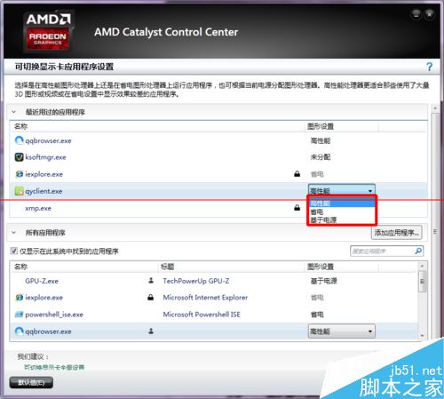Click the Microsoft Powershell ISE title cell
The width and height of the screenshot is (444, 399).
[x=202, y=315]
